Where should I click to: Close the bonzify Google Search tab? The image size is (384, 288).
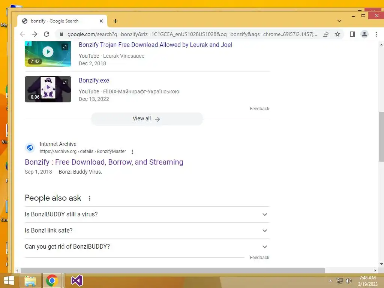101,21
